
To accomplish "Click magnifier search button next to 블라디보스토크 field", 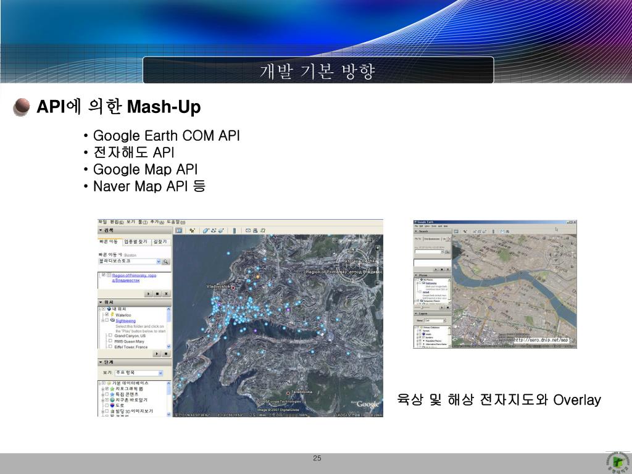I will [x=165, y=262].
